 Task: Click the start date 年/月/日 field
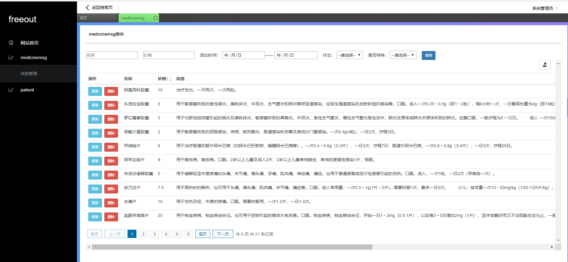tap(243, 55)
